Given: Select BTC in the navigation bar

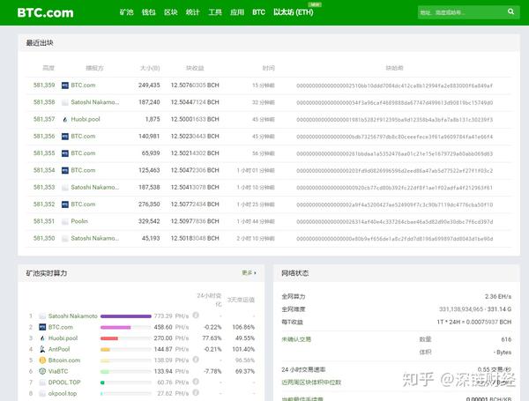Looking at the screenshot, I should pos(258,12).
